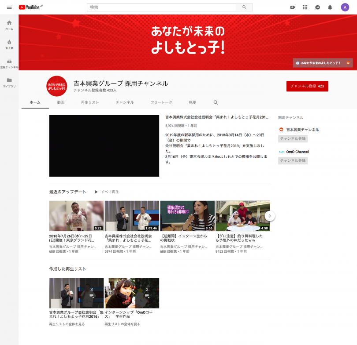Open your account avatar menu
This screenshot has width=357, height=345.
click(x=345, y=7)
